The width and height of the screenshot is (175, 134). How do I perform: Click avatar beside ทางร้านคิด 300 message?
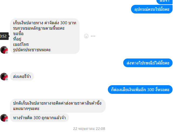pos(4,118)
